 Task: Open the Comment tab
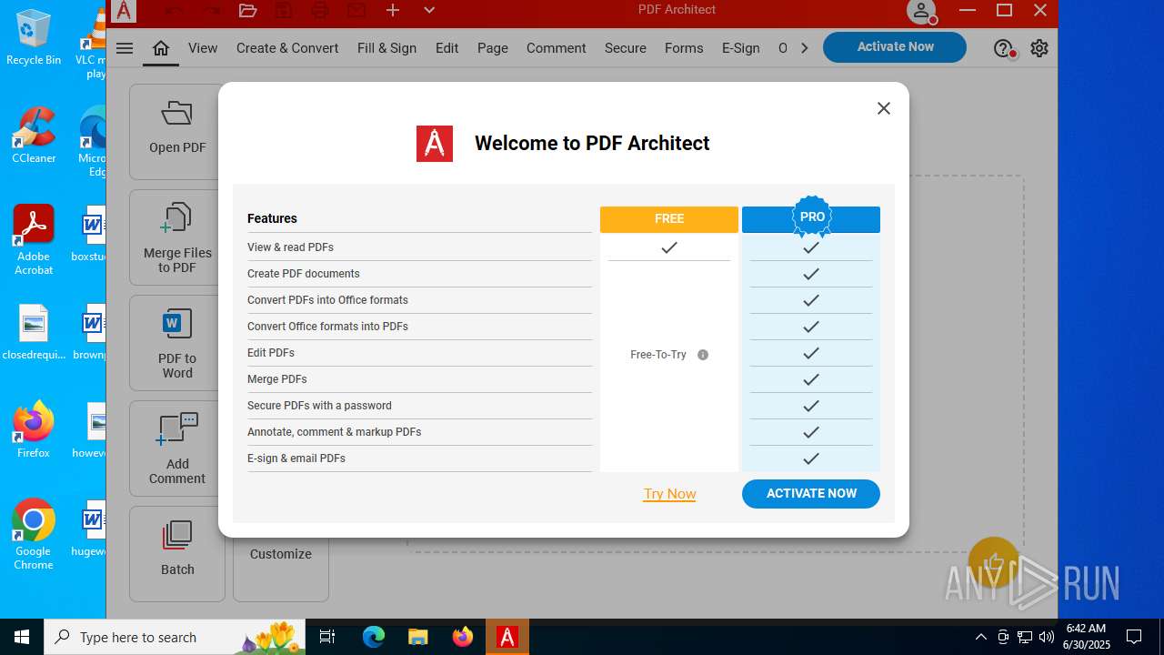(556, 48)
